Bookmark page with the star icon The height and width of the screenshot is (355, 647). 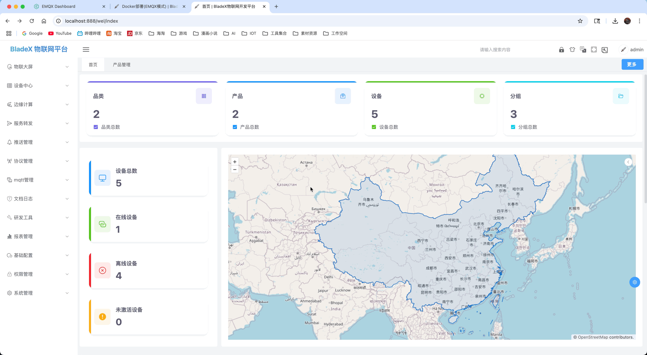pyautogui.click(x=580, y=21)
